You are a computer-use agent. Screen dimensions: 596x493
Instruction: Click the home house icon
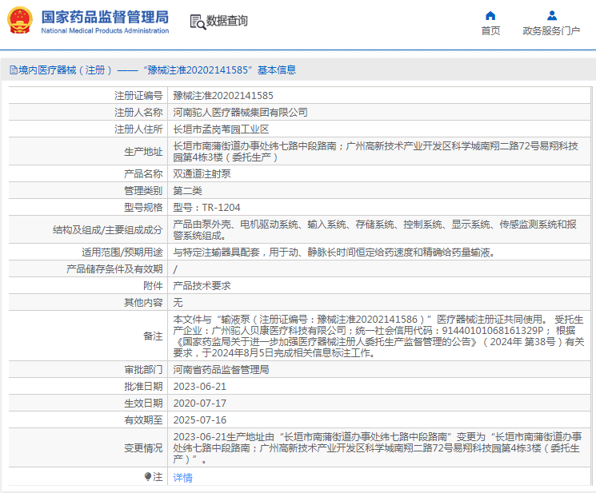tap(490, 15)
